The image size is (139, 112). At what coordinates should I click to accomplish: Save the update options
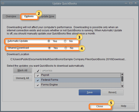[x=90, y=92]
